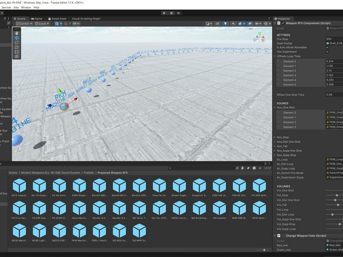Click the Step frame button
Screen dimensions: 343x257
pos(178,13)
